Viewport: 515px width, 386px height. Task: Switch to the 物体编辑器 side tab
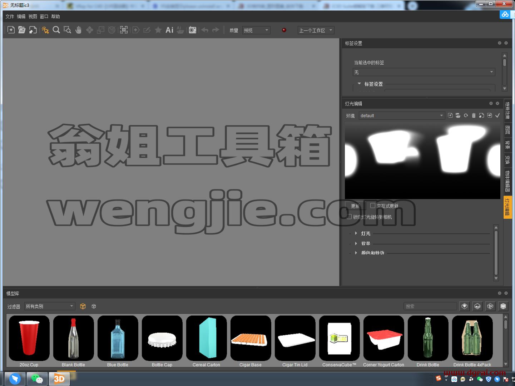(507, 181)
